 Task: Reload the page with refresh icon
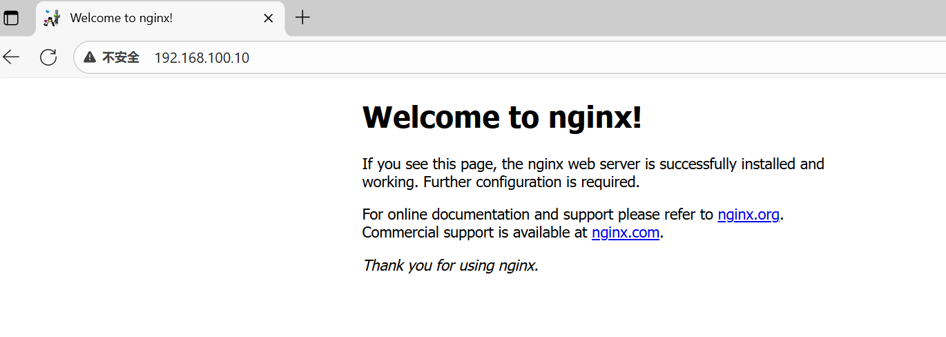[48, 57]
